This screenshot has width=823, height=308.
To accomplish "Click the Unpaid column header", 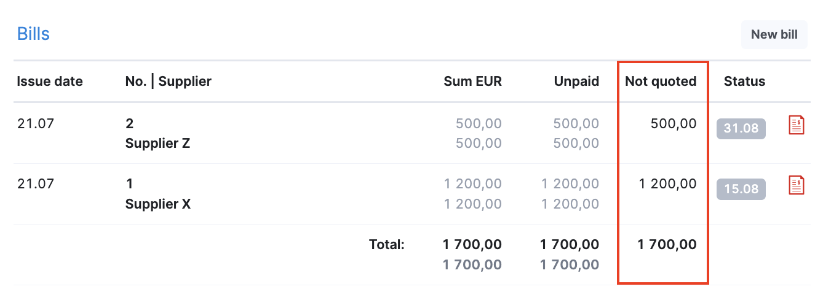I will pyautogui.click(x=576, y=81).
